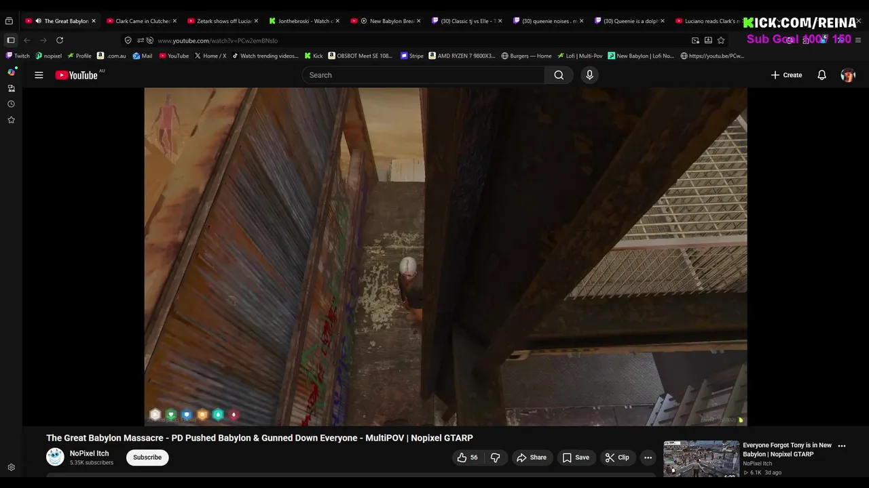Viewport: 869px width, 488px height.
Task: Subscribe to NoPixel Itch
Action: (x=147, y=457)
